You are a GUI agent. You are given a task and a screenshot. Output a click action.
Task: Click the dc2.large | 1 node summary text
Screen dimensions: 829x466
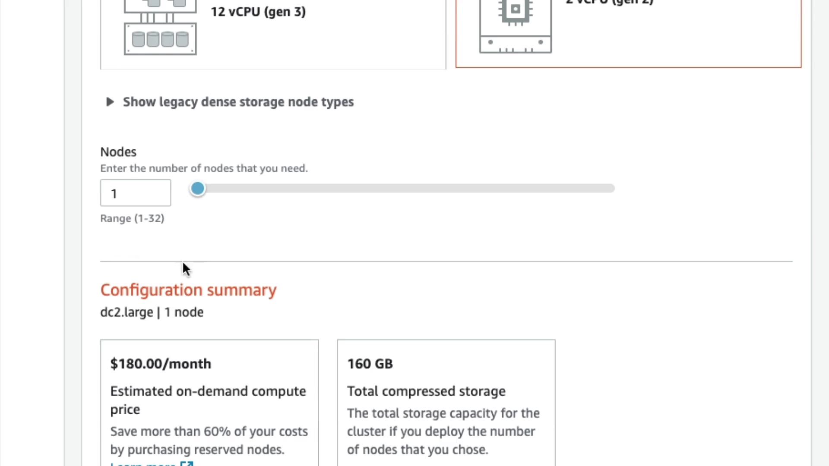pos(152,312)
